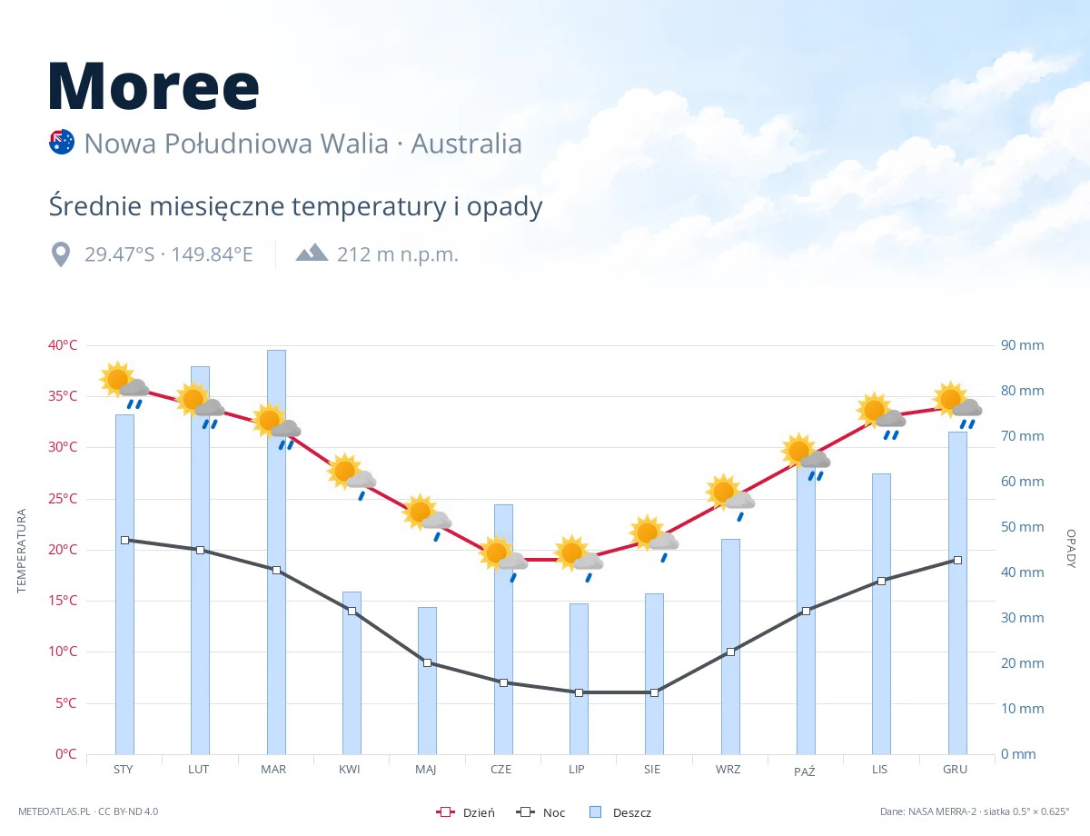The image size is (1090, 836).
Task: Click the elevation text "212 m n.p.m."
Action: point(398,254)
